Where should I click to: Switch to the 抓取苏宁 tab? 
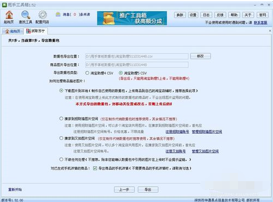(x=36, y=31)
